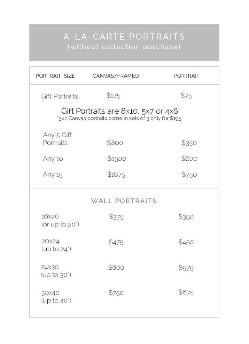
Task: Select the $575 portrait price
Action: [x=186, y=268]
